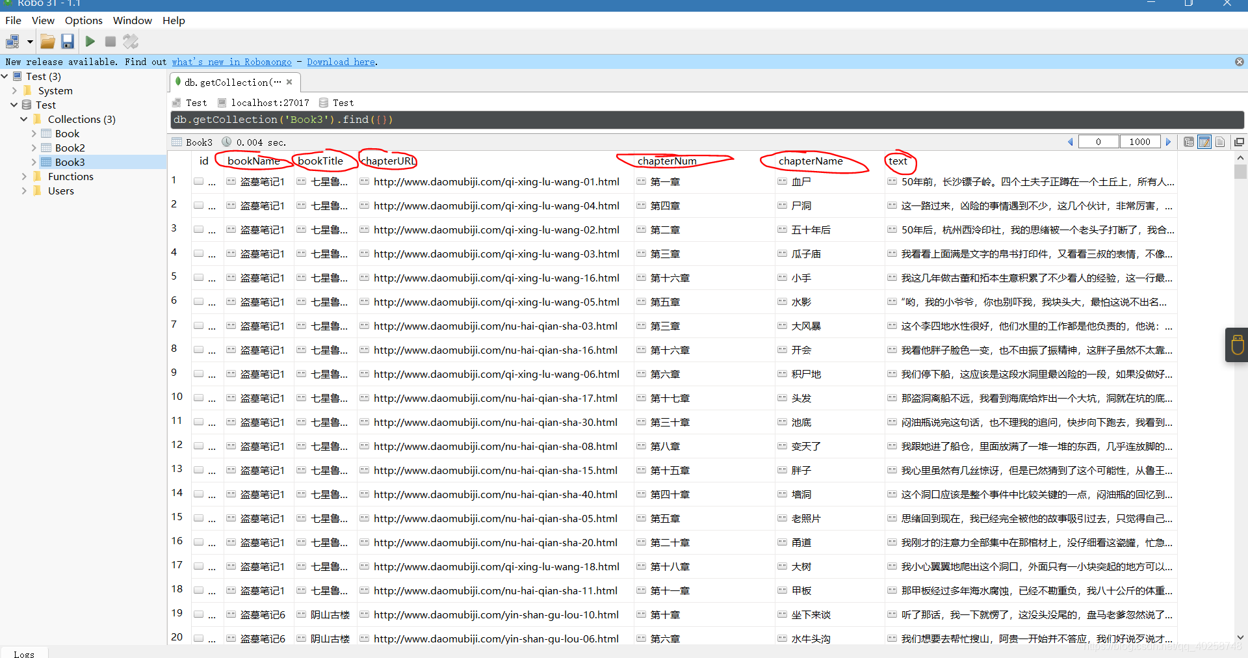
Task: Click the clock icon next to 0.004 sec
Action: [x=227, y=142]
